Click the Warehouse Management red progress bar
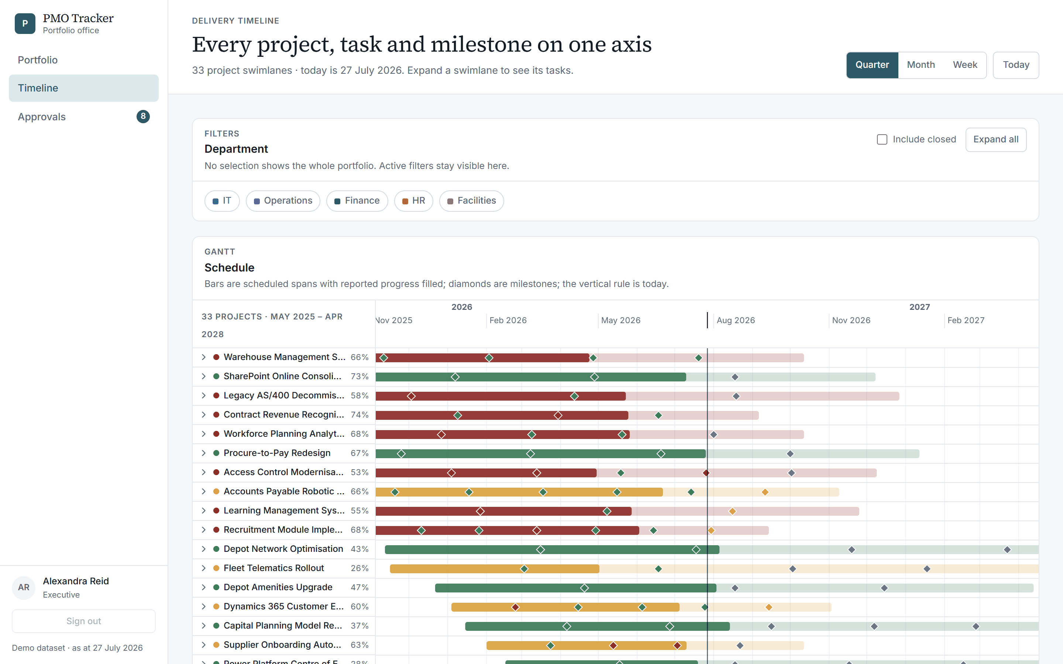The image size is (1063, 664). tap(482, 358)
